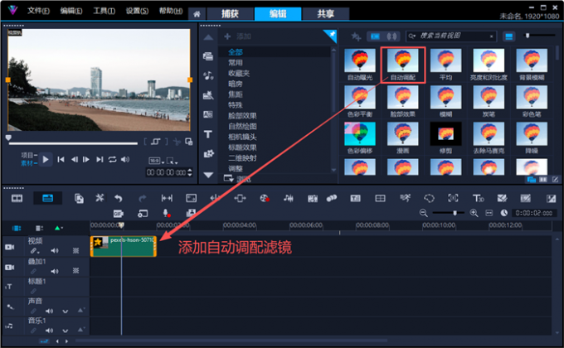Start voice-over recording microphone icon
Screen dimensions: 564x348
click(167, 213)
